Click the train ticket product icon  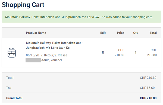(12, 53)
